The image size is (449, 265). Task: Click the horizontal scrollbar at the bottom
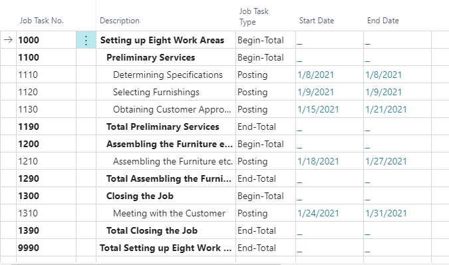(146, 264)
